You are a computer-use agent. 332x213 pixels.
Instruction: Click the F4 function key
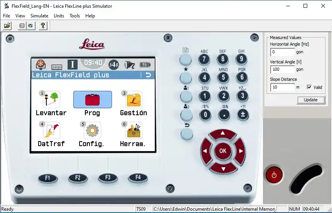pos(138,177)
